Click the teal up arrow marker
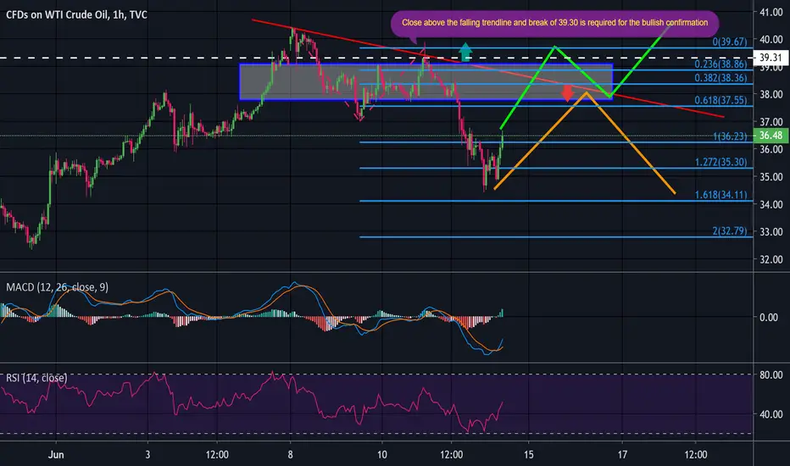The width and height of the screenshot is (790, 466). [x=465, y=52]
